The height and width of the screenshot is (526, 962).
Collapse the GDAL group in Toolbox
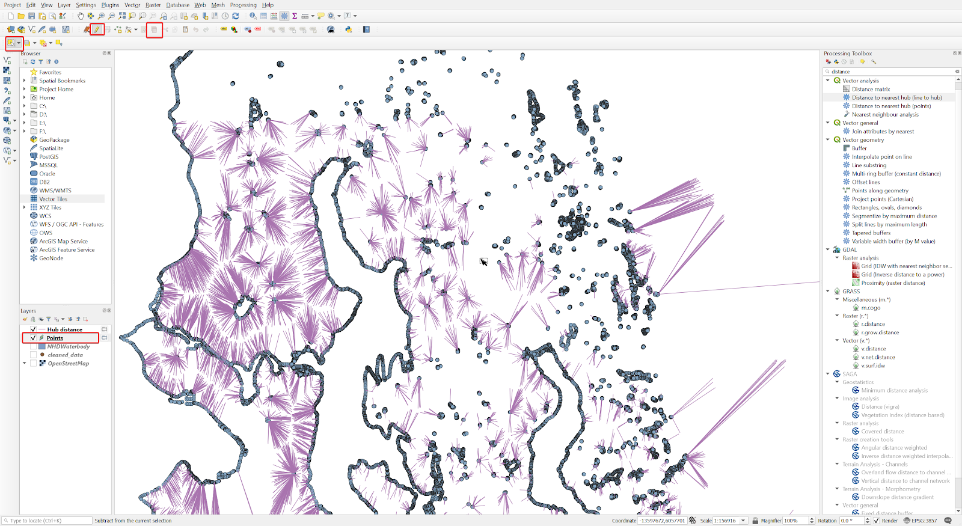pos(828,249)
